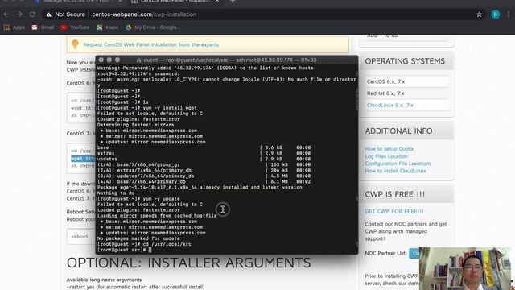The height and width of the screenshot is (290, 515).
Task: Click terminal line 'No packages marked for update'
Action: [138, 238]
